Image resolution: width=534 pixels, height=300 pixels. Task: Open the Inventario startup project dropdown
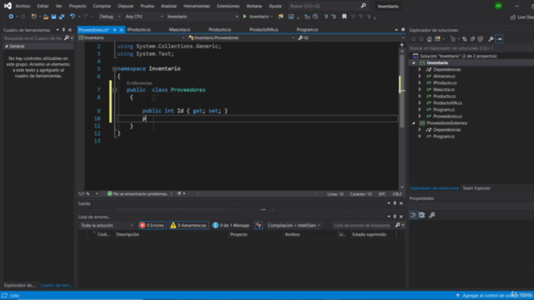pos(203,17)
